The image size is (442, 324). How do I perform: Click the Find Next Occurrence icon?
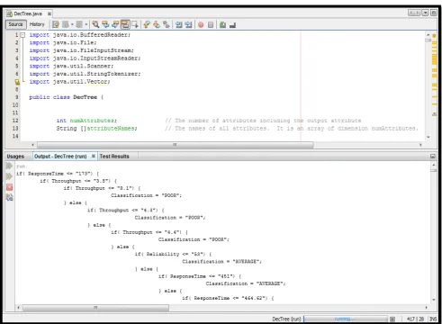tap(115, 24)
